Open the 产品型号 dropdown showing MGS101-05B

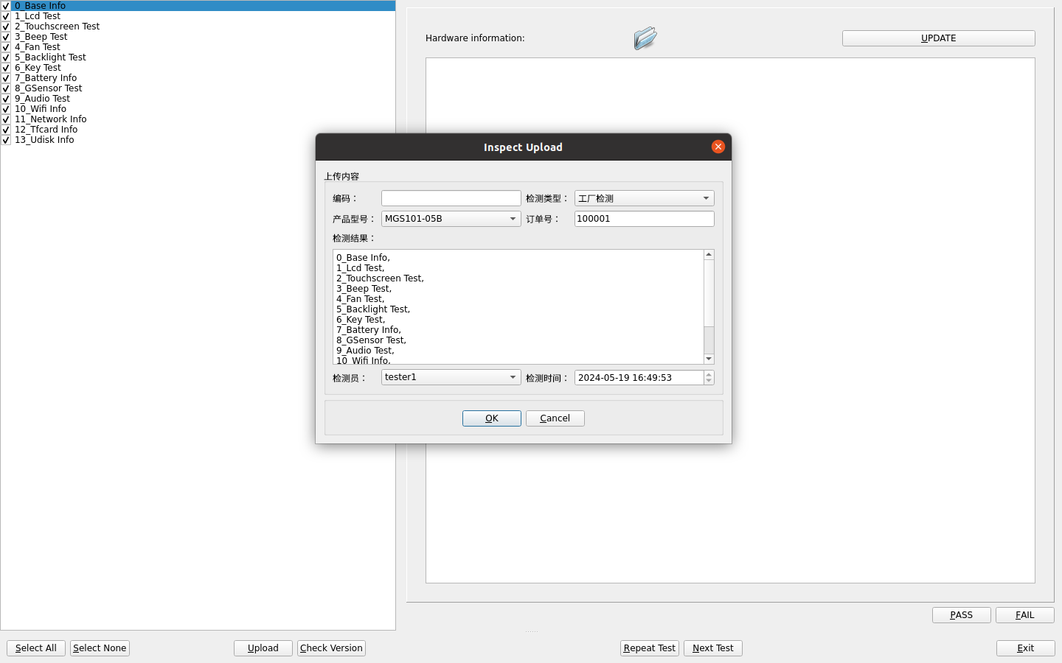click(x=451, y=219)
